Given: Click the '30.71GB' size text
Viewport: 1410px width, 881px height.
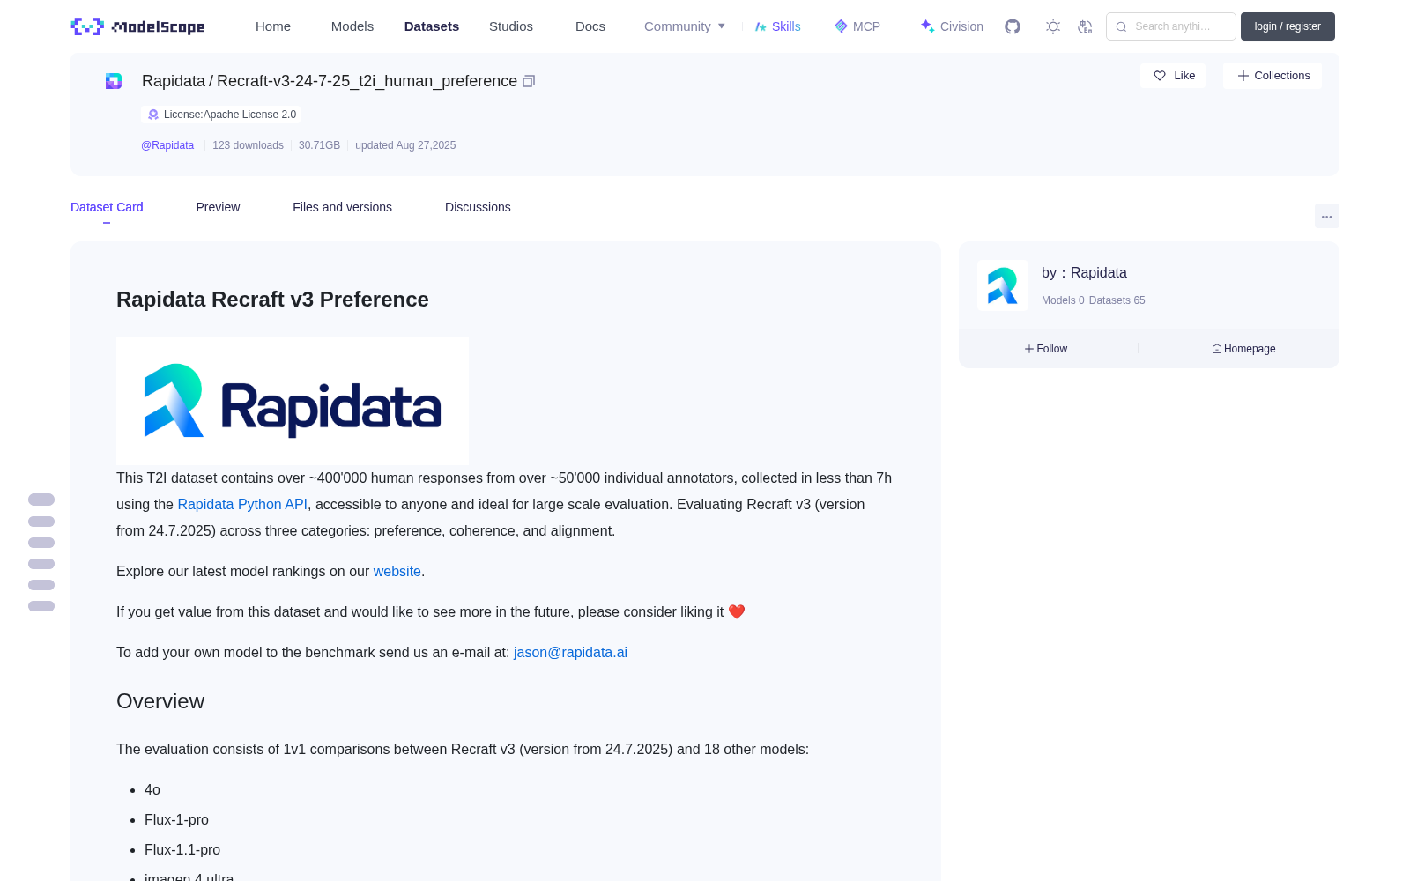Looking at the screenshot, I should coord(319,145).
